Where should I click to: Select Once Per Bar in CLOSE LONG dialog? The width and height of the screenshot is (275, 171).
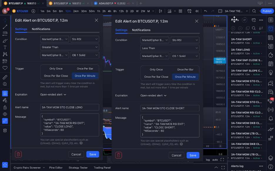click(85, 69)
